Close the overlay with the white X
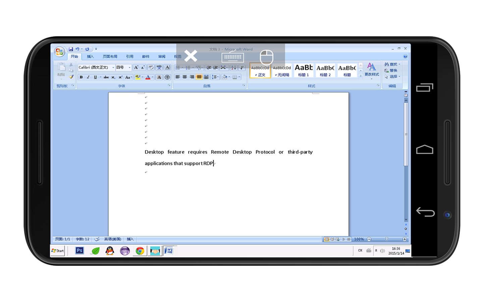484x302 pixels. 191,56
